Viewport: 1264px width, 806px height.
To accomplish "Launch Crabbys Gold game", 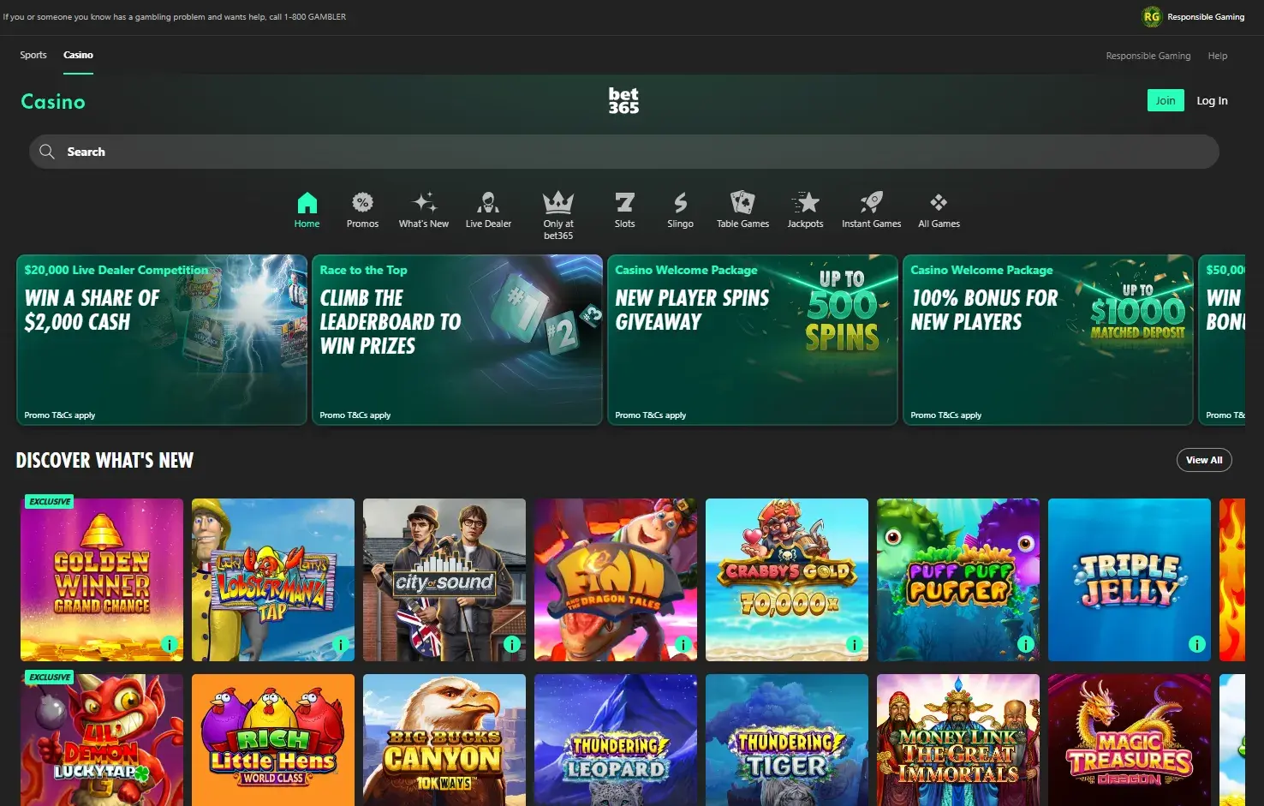I will (x=787, y=580).
